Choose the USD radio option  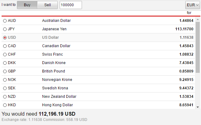point(5,37)
